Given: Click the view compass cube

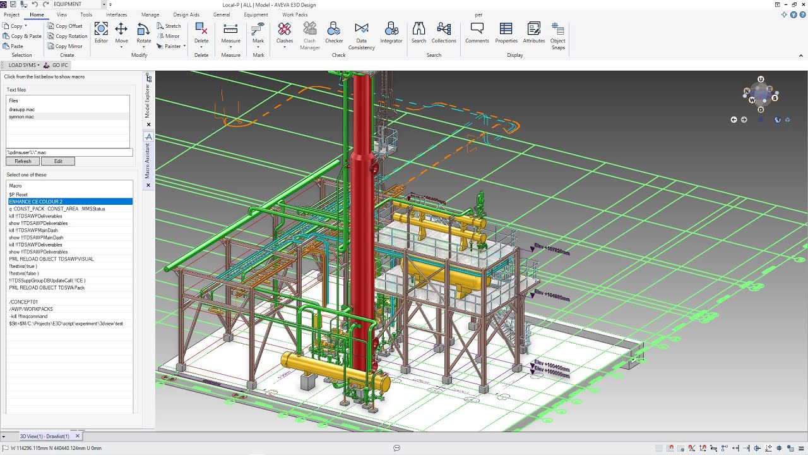Looking at the screenshot, I should (x=761, y=94).
